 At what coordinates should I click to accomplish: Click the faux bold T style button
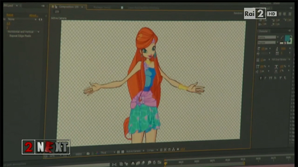tap(261, 78)
